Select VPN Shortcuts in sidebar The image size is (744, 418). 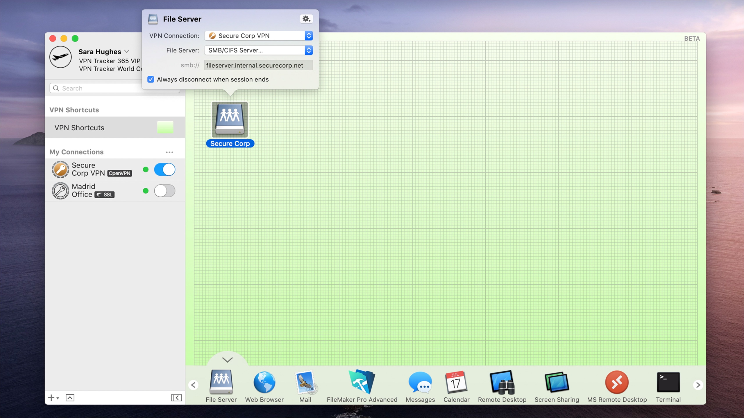click(79, 128)
